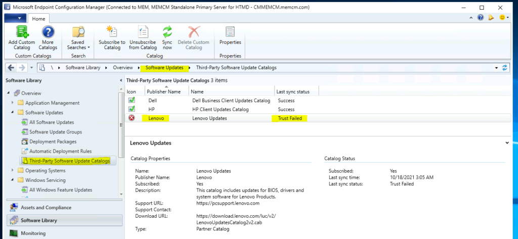Collapse the Overview tree node

[x=8, y=93]
